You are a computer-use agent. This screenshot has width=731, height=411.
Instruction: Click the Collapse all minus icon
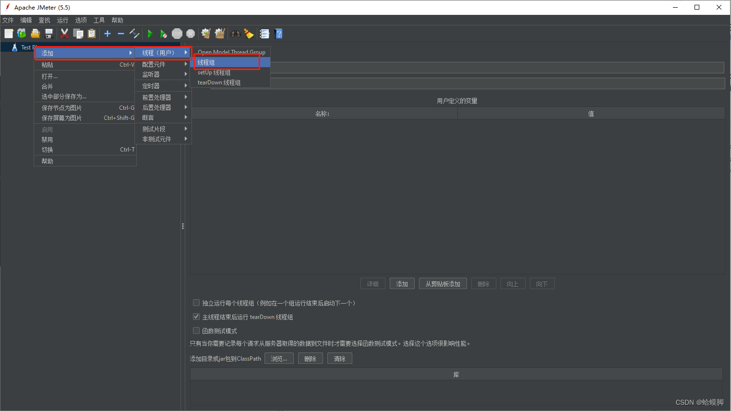click(121, 34)
